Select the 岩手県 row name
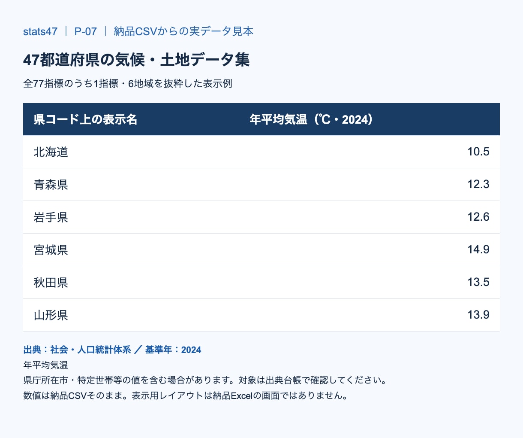The image size is (523, 438). point(51,217)
